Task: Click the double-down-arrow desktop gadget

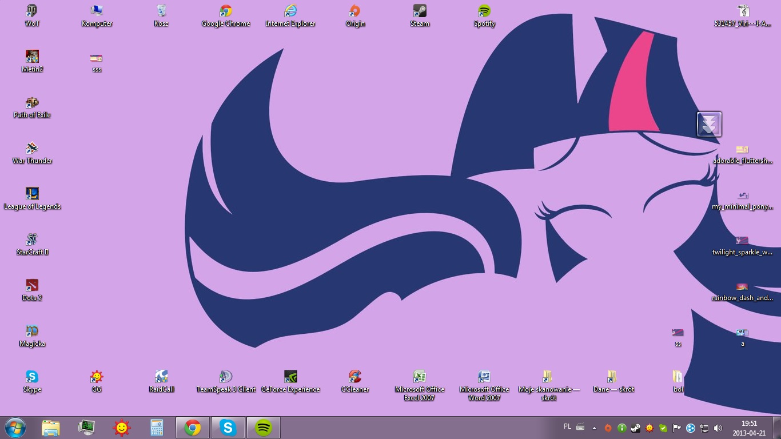Action: 709,124
